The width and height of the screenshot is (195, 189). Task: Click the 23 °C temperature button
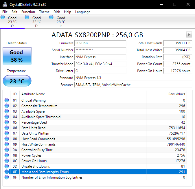(x=17, y=81)
